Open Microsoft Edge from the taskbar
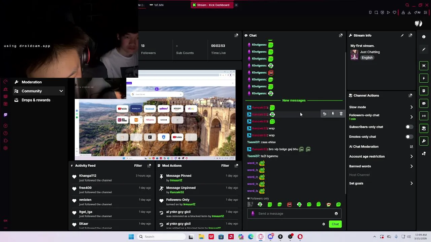Screen dimensions: 431x242 pyautogui.click(x=251, y=237)
